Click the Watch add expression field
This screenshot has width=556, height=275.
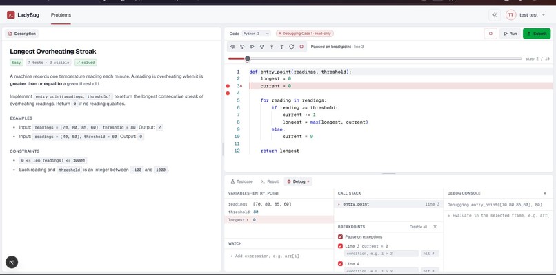(279, 256)
